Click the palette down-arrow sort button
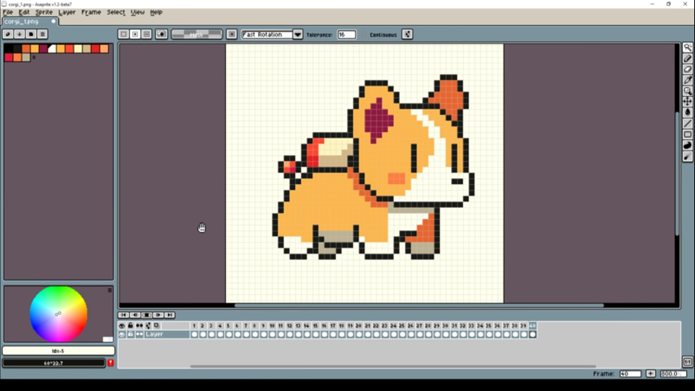This screenshot has height=391, width=695. coord(19,34)
